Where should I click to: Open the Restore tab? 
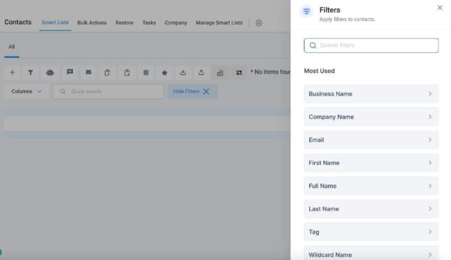click(124, 22)
